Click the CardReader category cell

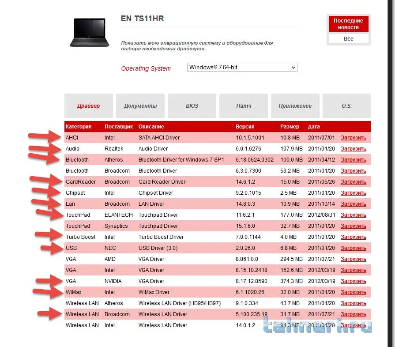pyautogui.click(x=81, y=182)
